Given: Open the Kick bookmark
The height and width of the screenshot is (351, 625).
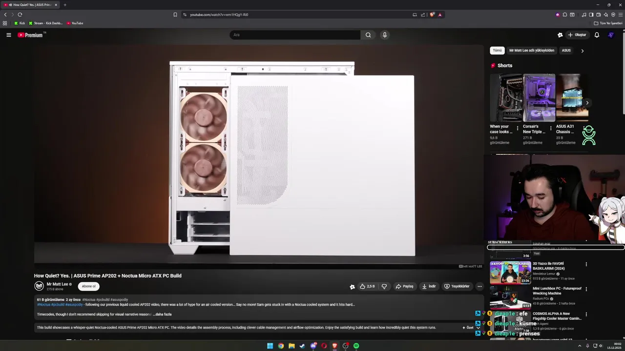Looking at the screenshot, I should point(20,23).
